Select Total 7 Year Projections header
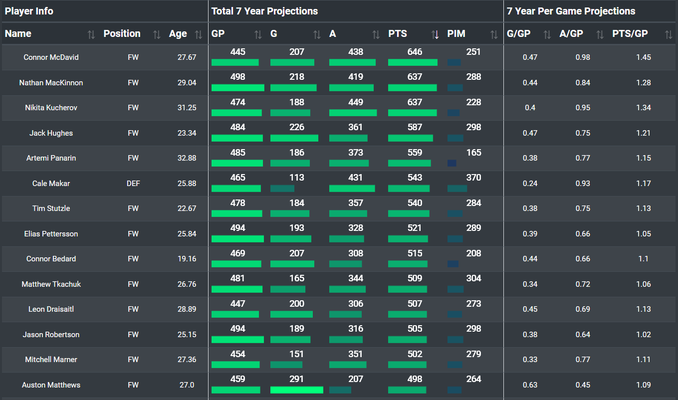 [x=264, y=11]
